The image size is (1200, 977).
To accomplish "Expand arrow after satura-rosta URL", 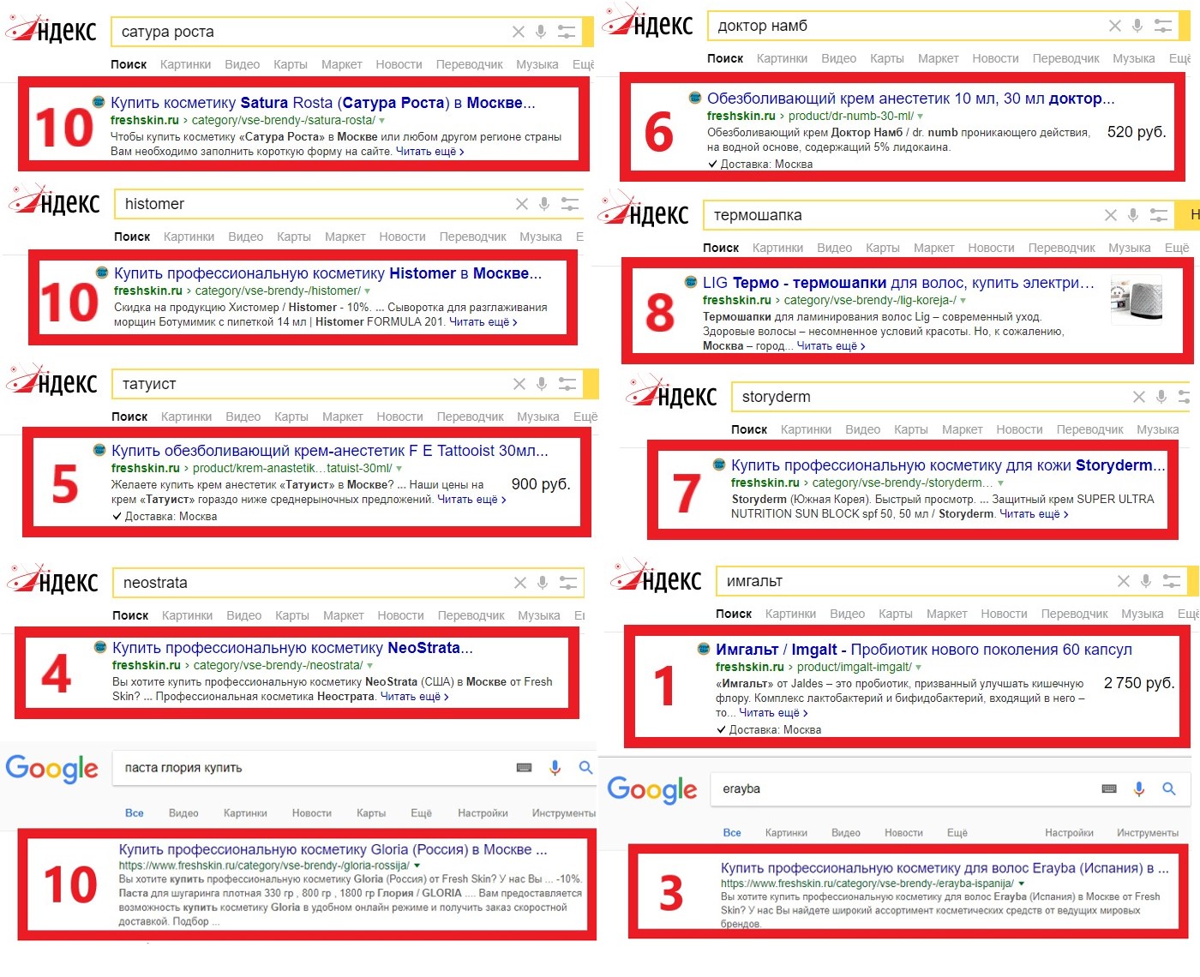I will click(382, 121).
